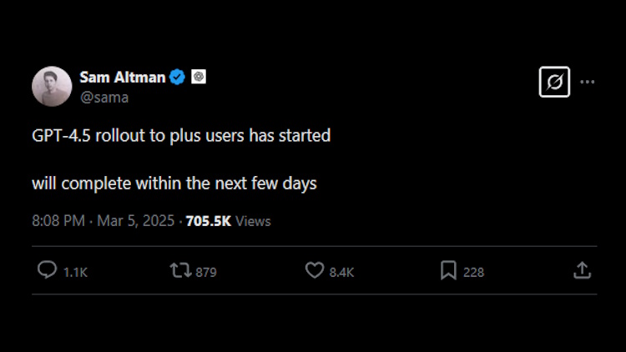Click the repost arrows icon
Screen dimensions: 626x352
coord(179,270)
